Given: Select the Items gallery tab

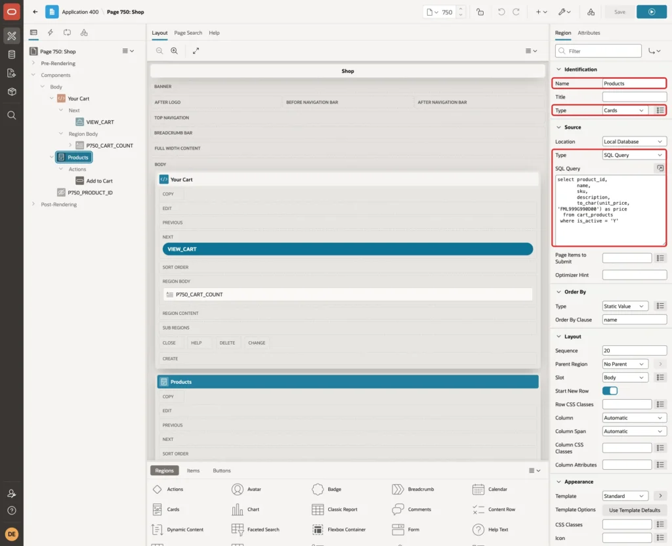Looking at the screenshot, I should pyautogui.click(x=194, y=471).
